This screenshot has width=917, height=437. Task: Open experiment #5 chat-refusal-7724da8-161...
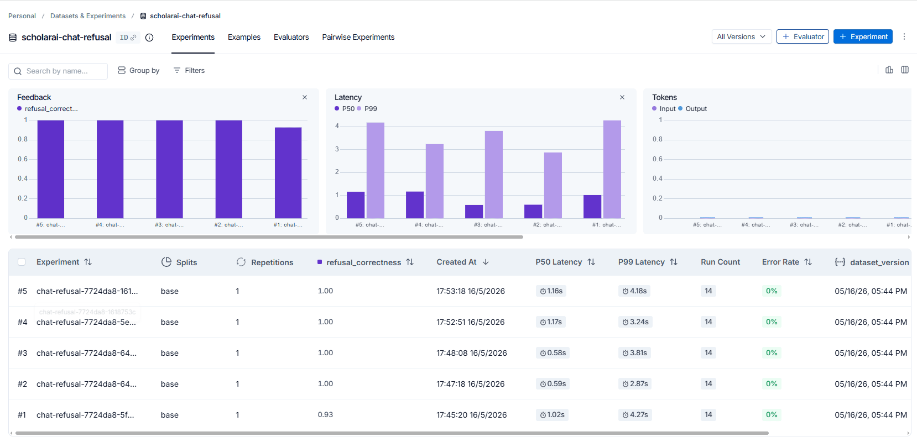point(87,291)
